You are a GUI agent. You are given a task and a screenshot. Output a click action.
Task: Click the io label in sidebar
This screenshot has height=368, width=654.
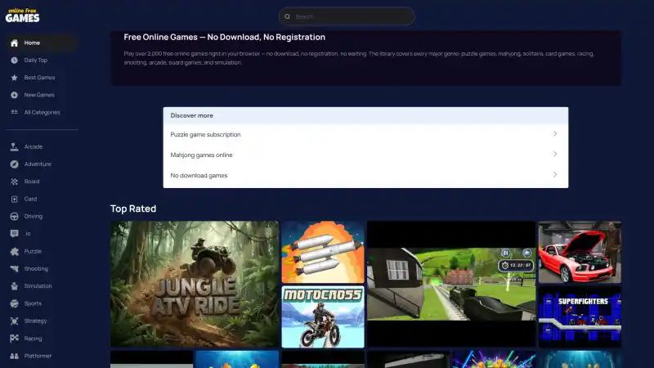pos(28,234)
